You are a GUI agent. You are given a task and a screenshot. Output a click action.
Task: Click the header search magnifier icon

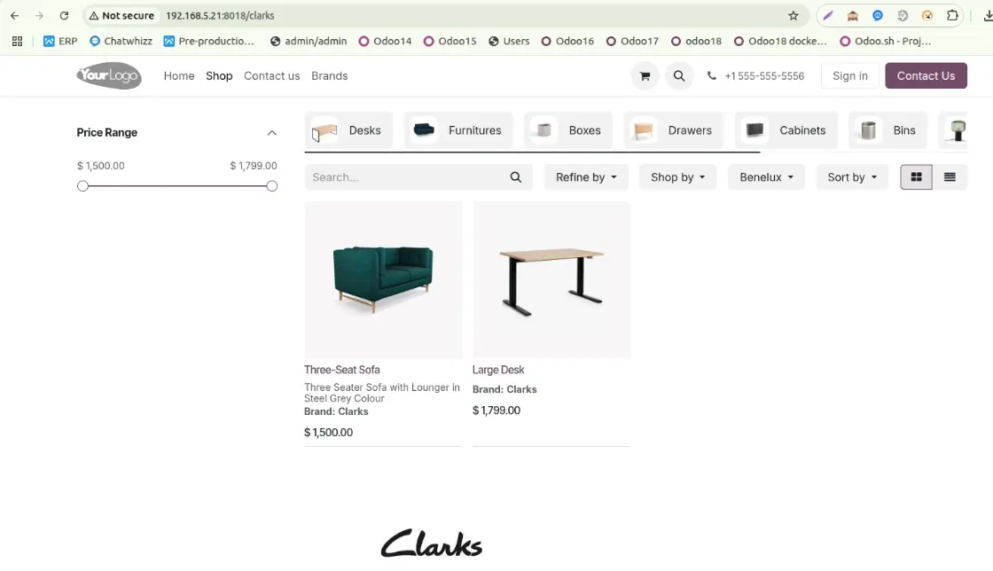pos(679,76)
